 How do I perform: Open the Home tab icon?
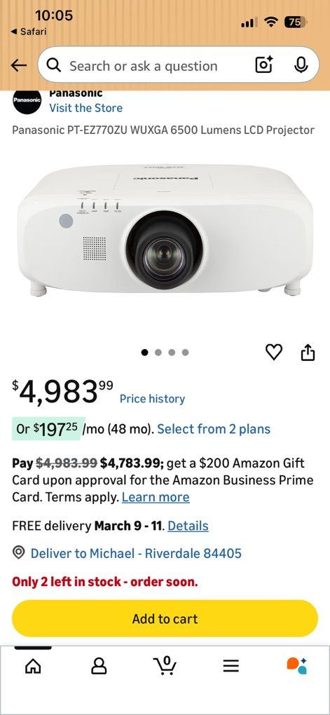tap(33, 666)
